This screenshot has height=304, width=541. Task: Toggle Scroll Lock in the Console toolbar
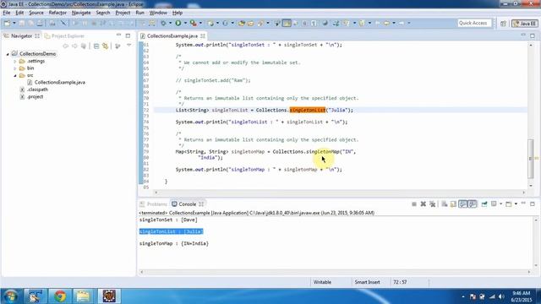[453, 204]
